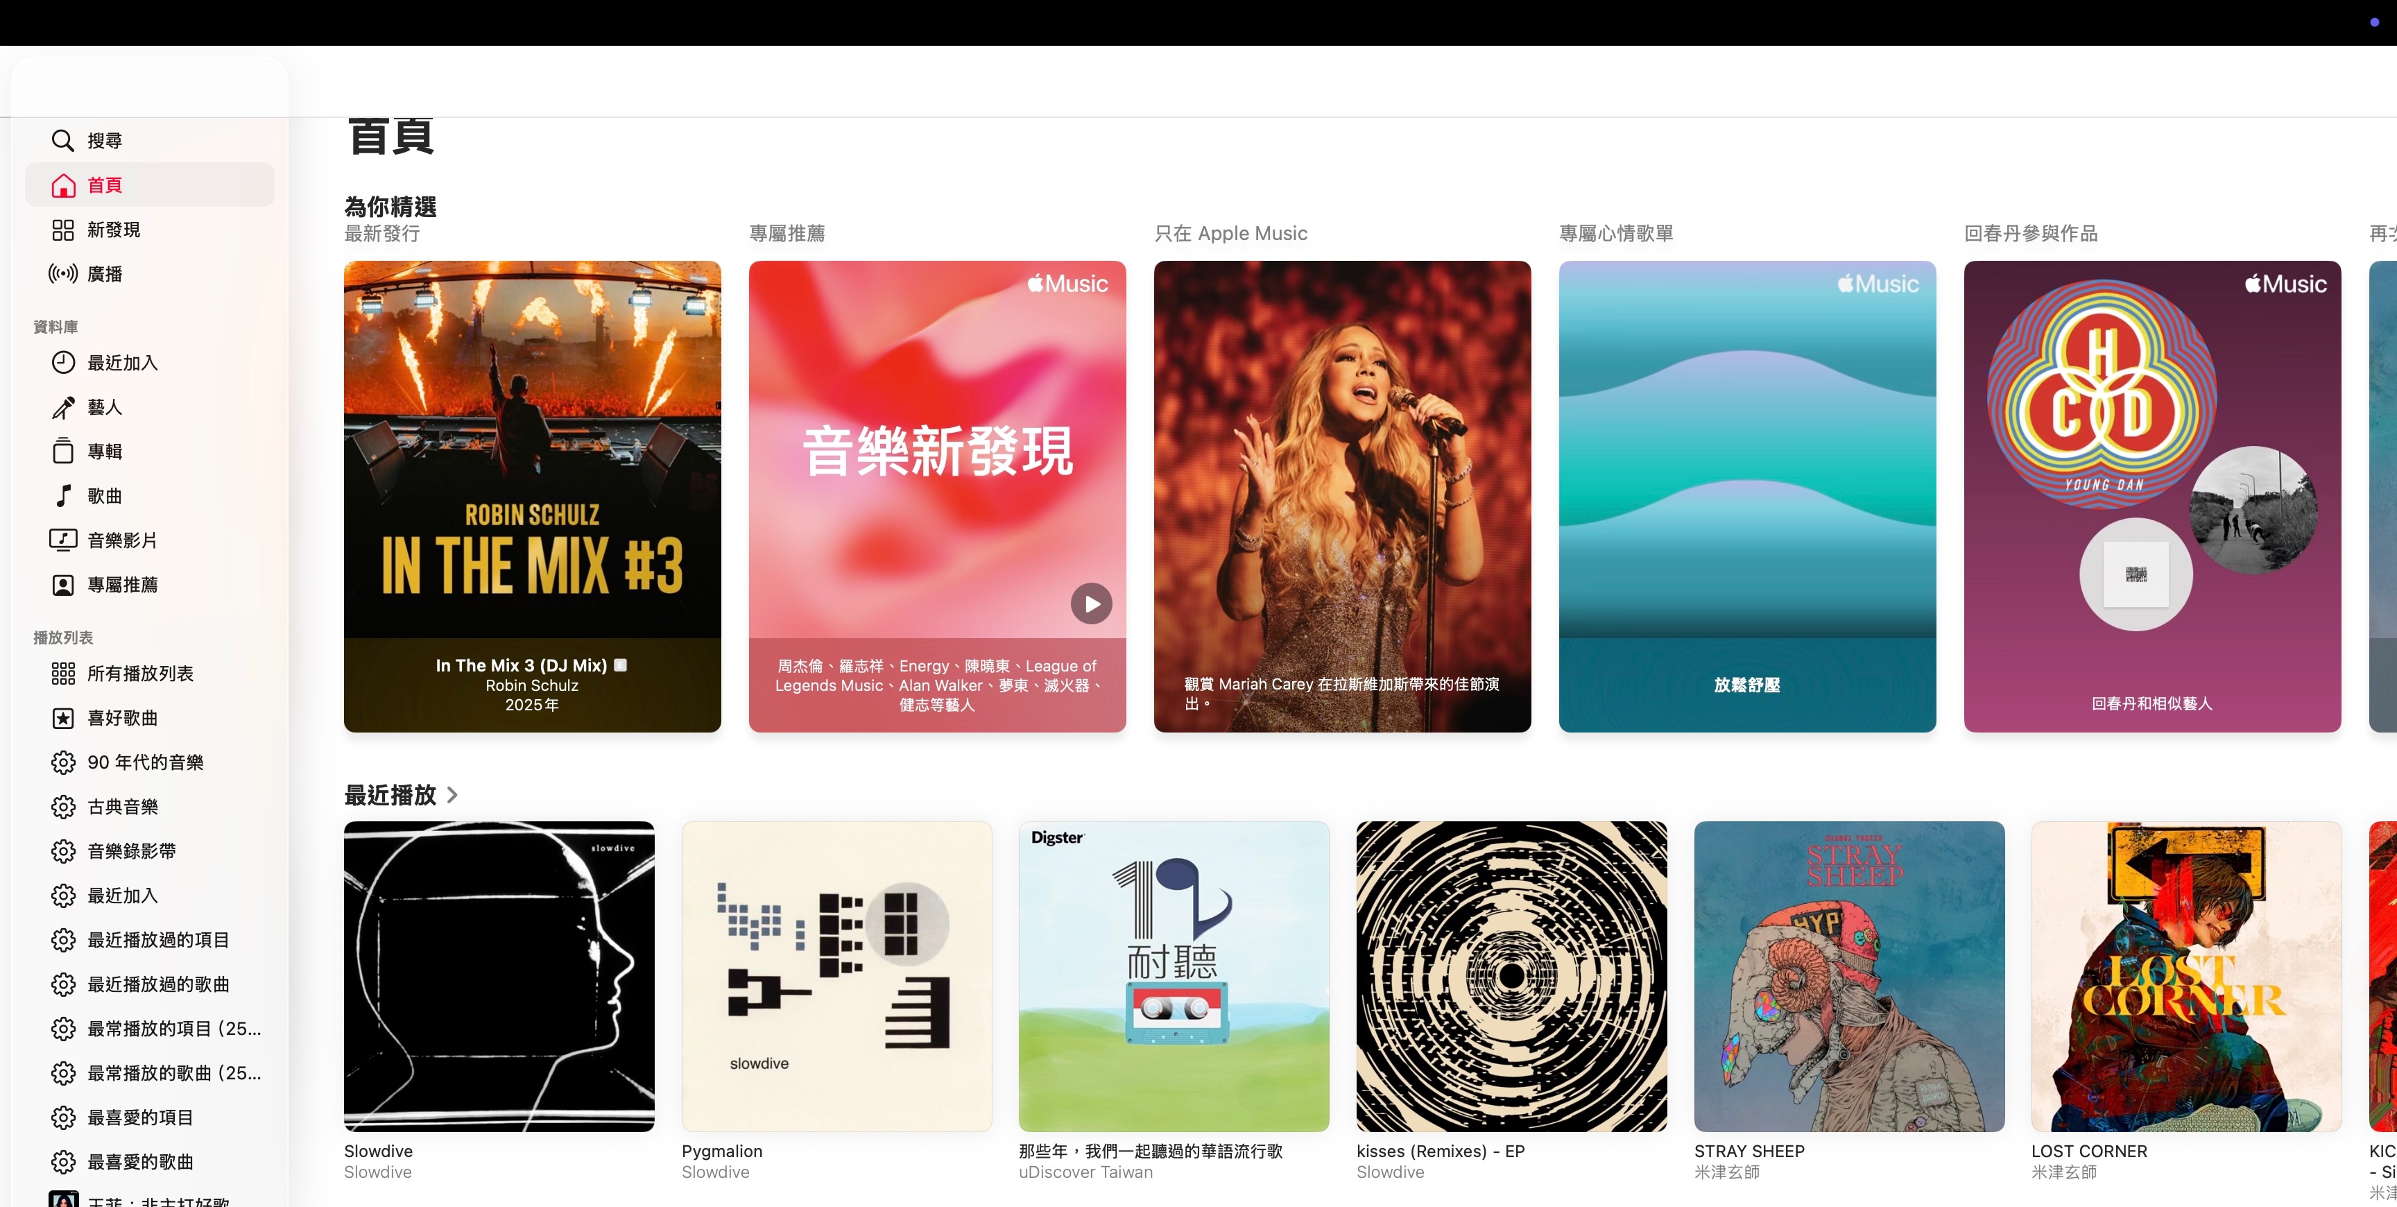Open the 廣播 radio icon

coord(62,273)
